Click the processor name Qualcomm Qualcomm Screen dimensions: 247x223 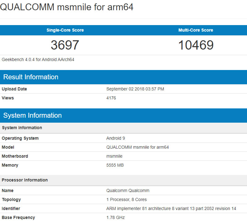[128, 190]
